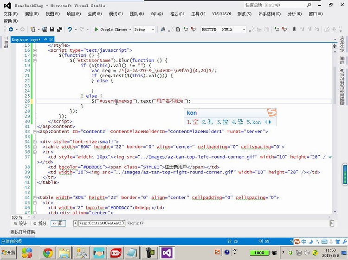Save the current file with the disk icon
Screen dimensions: 348x260
click(x=52, y=29)
